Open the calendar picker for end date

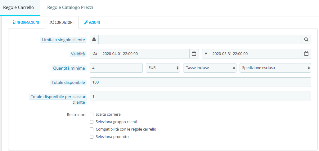[306, 54]
